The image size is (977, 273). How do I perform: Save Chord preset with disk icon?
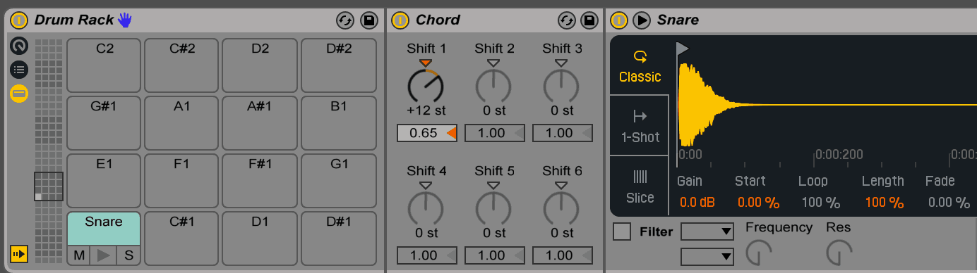click(589, 20)
